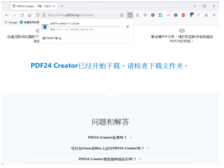Click the downloading file's icon

[x=45, y=27]
